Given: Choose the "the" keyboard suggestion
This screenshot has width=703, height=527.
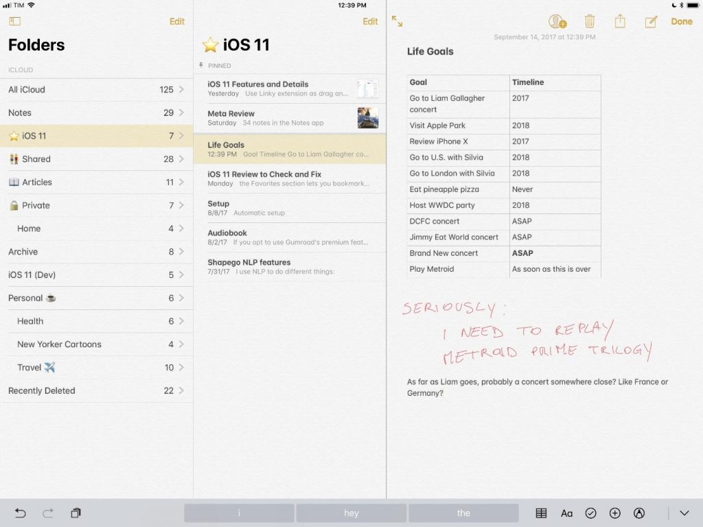Looking at the screenshot, I should 463,513.
